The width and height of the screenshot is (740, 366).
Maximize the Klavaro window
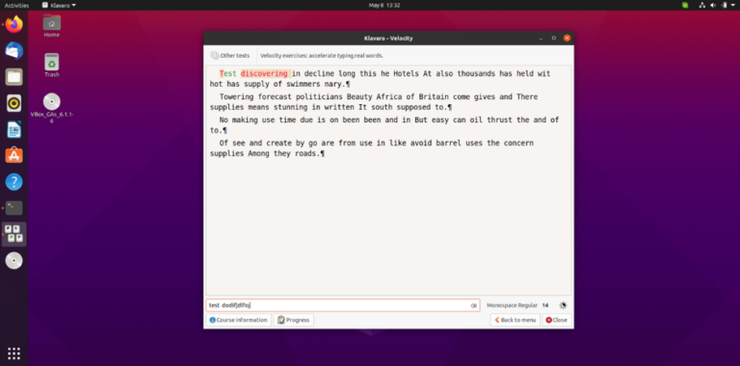(x=554, y=39)
